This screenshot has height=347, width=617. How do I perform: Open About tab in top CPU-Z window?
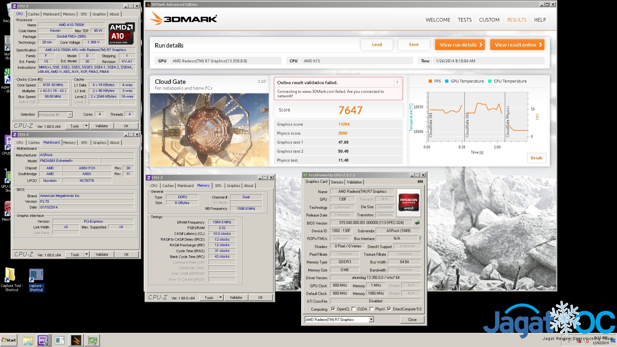114,14
